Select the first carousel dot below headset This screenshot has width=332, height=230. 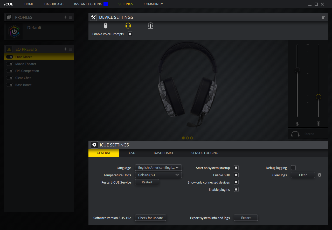183,138
